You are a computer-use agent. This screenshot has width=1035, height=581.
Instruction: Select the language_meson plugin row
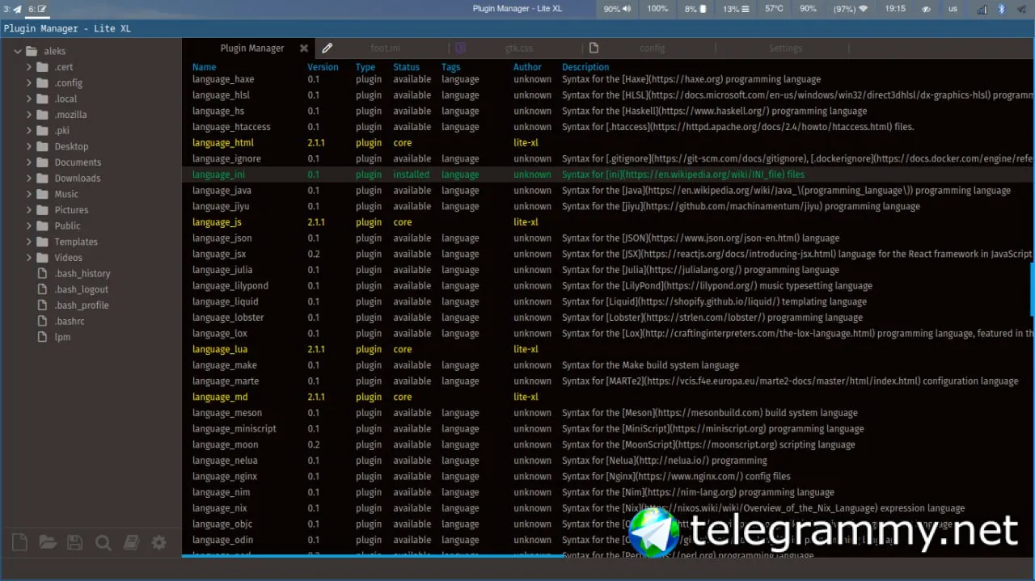tap(606, 413)
